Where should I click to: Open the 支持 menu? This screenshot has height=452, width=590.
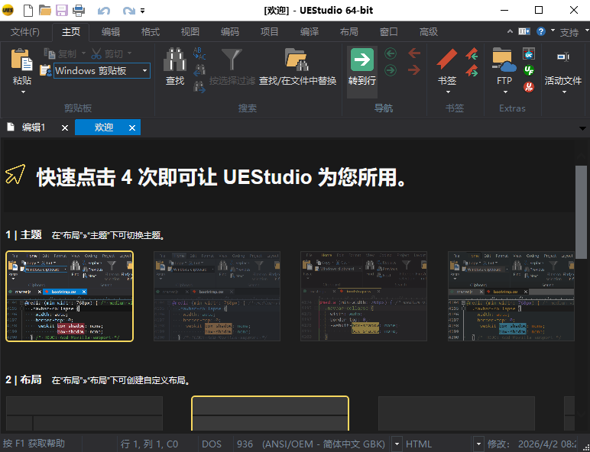pyautogui.click(x=569, y=32)
